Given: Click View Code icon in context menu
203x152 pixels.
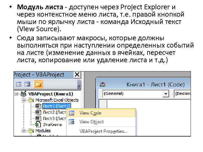Looking at the screenshot, I should 72,113.
